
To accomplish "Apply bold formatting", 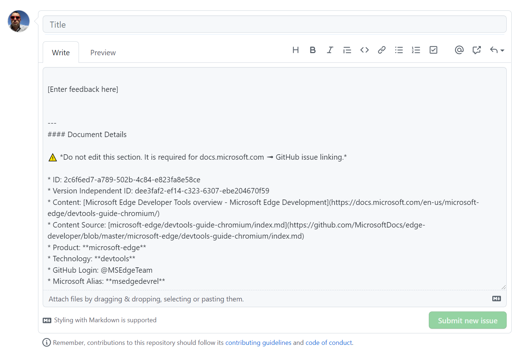I will (x=313, y=50).
